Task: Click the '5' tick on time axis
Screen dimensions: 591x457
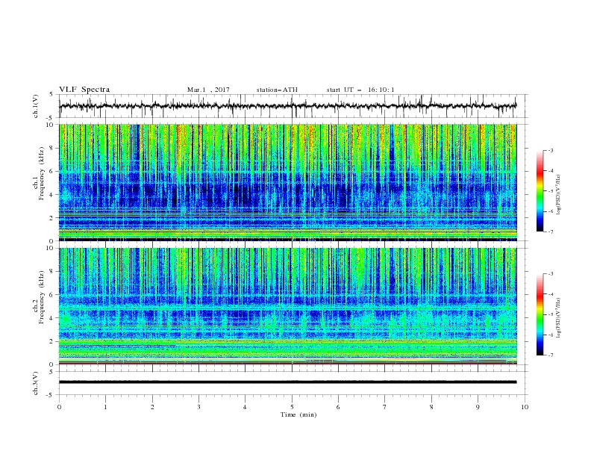Action: [x=292, y=407]
